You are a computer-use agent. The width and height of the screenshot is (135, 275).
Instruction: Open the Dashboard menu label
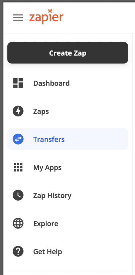point(51,83)
